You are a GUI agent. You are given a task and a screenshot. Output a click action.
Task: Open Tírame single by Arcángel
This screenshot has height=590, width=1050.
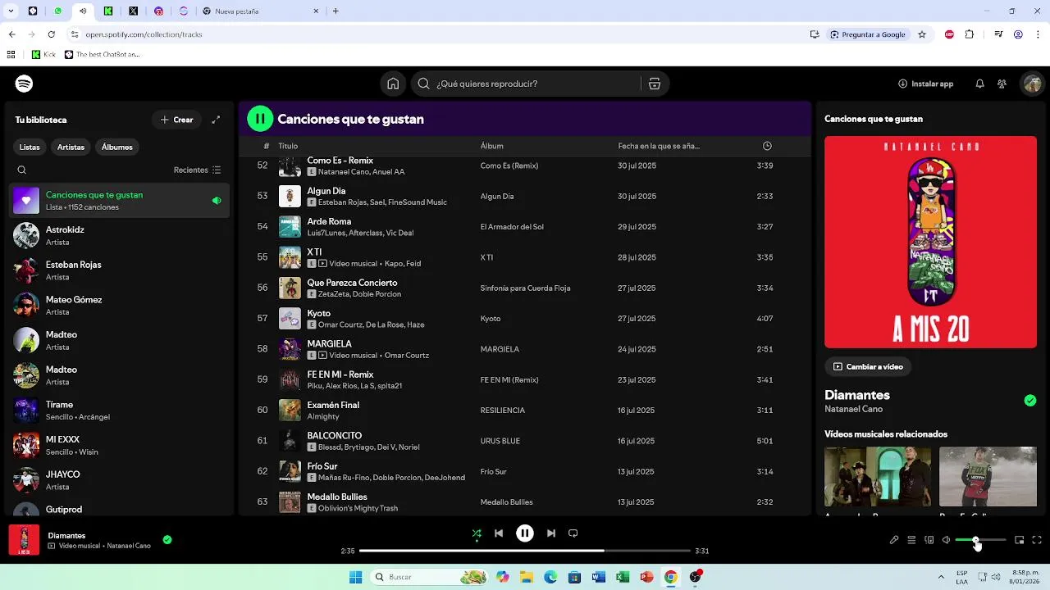120,411
